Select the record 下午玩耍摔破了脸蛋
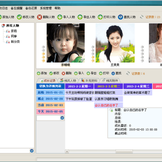162x162 pixels. [80, 99]
